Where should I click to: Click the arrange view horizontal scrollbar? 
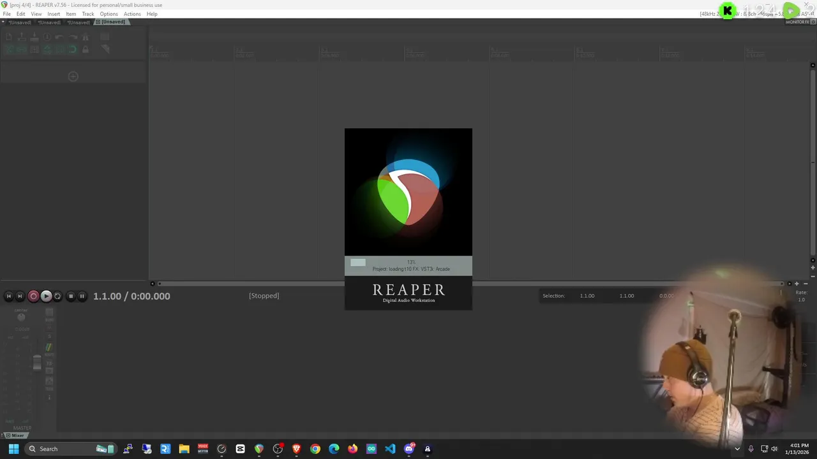coord(470,284)
